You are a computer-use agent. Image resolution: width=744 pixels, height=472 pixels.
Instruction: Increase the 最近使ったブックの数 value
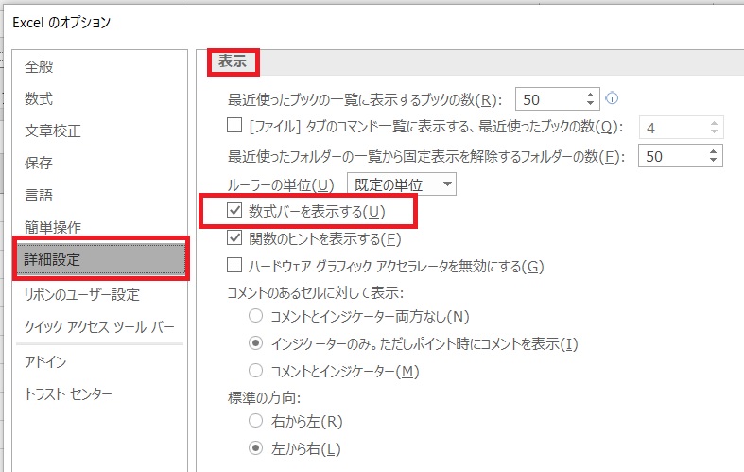point(590,95)
